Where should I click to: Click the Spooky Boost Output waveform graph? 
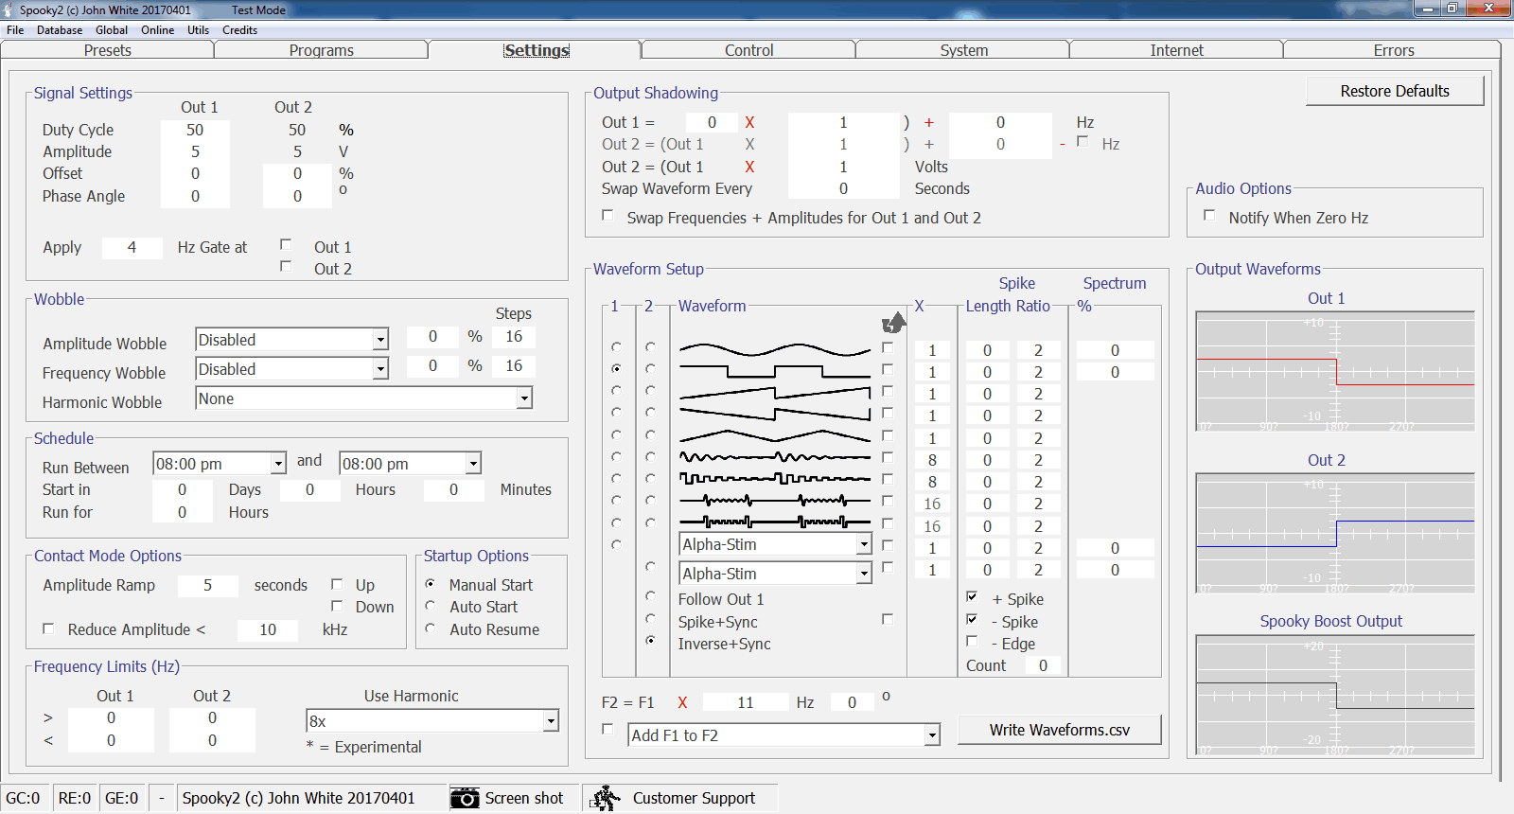[x=1334, y=696]
